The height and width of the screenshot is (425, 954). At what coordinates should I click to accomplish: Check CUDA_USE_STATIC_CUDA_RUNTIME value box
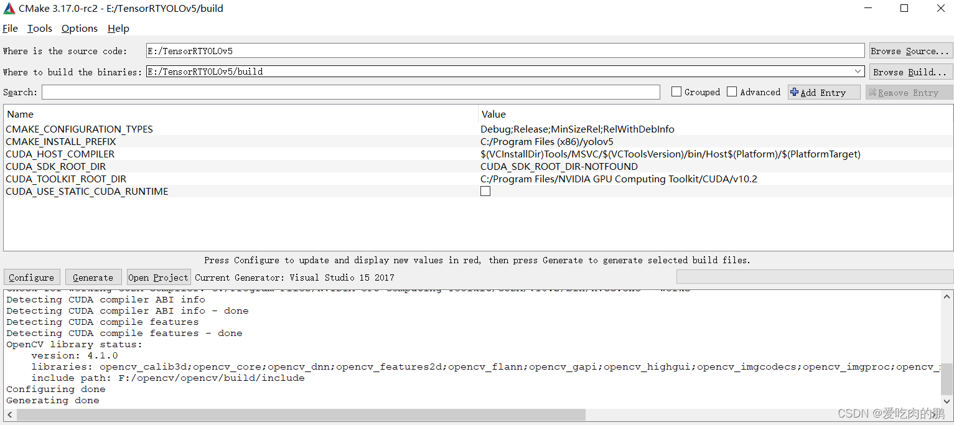(x=485, y=191)
